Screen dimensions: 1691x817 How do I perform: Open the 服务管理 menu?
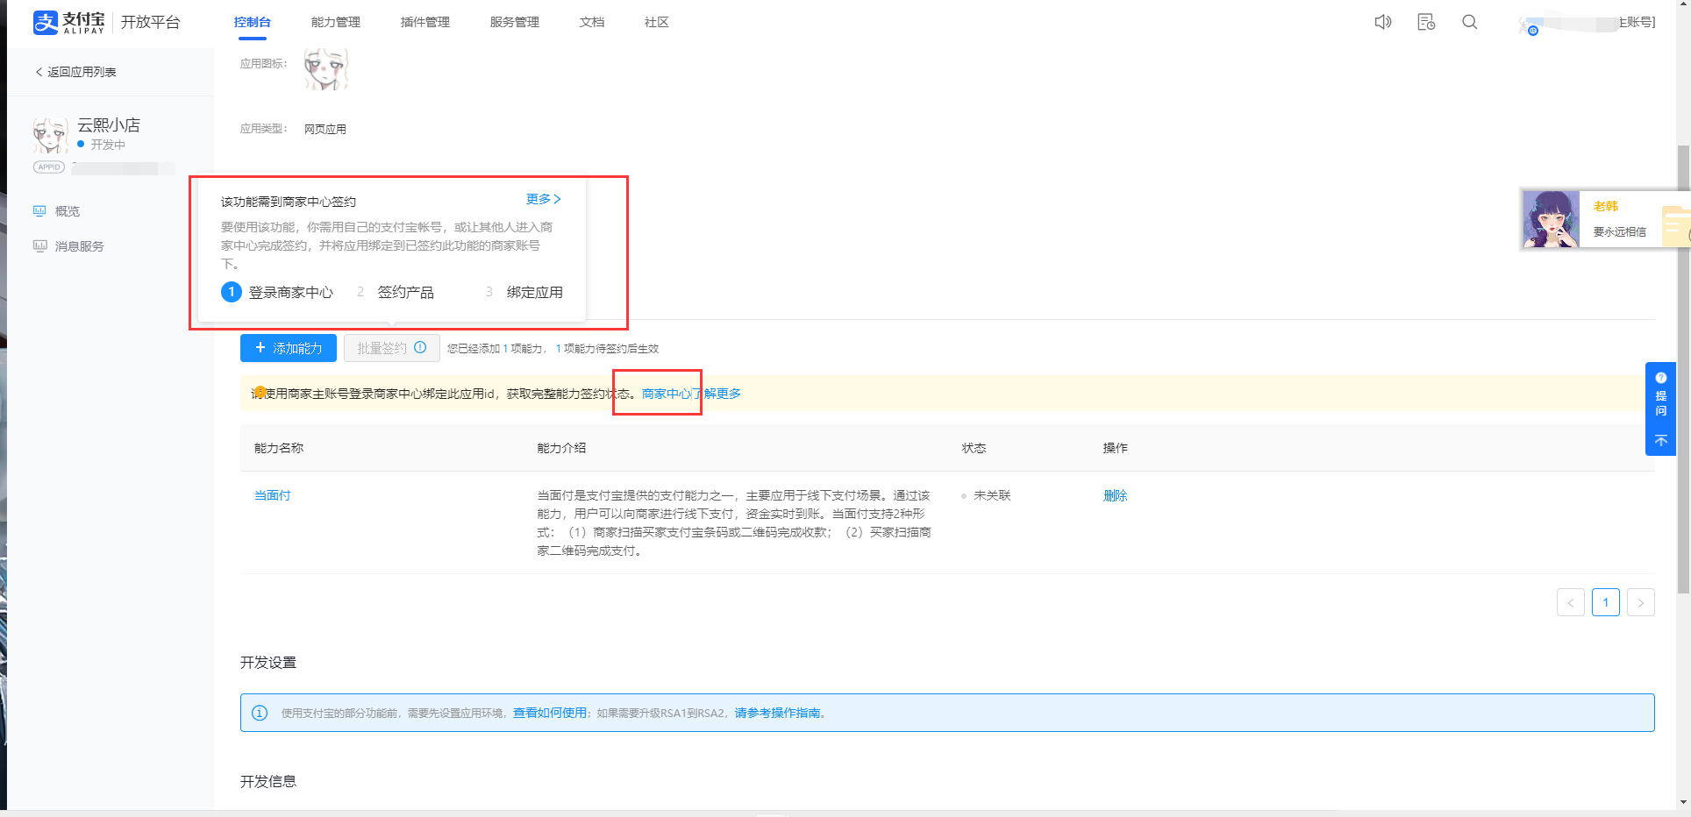pos(515,22)
